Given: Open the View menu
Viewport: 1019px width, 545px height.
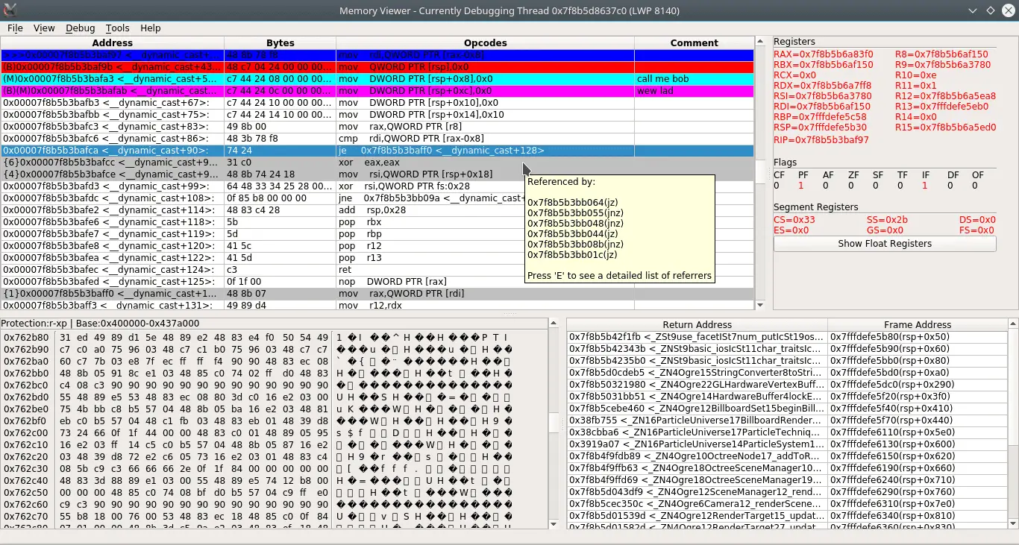Looking at the screenshot, I should pyautogui.click(x=44, y=28).
